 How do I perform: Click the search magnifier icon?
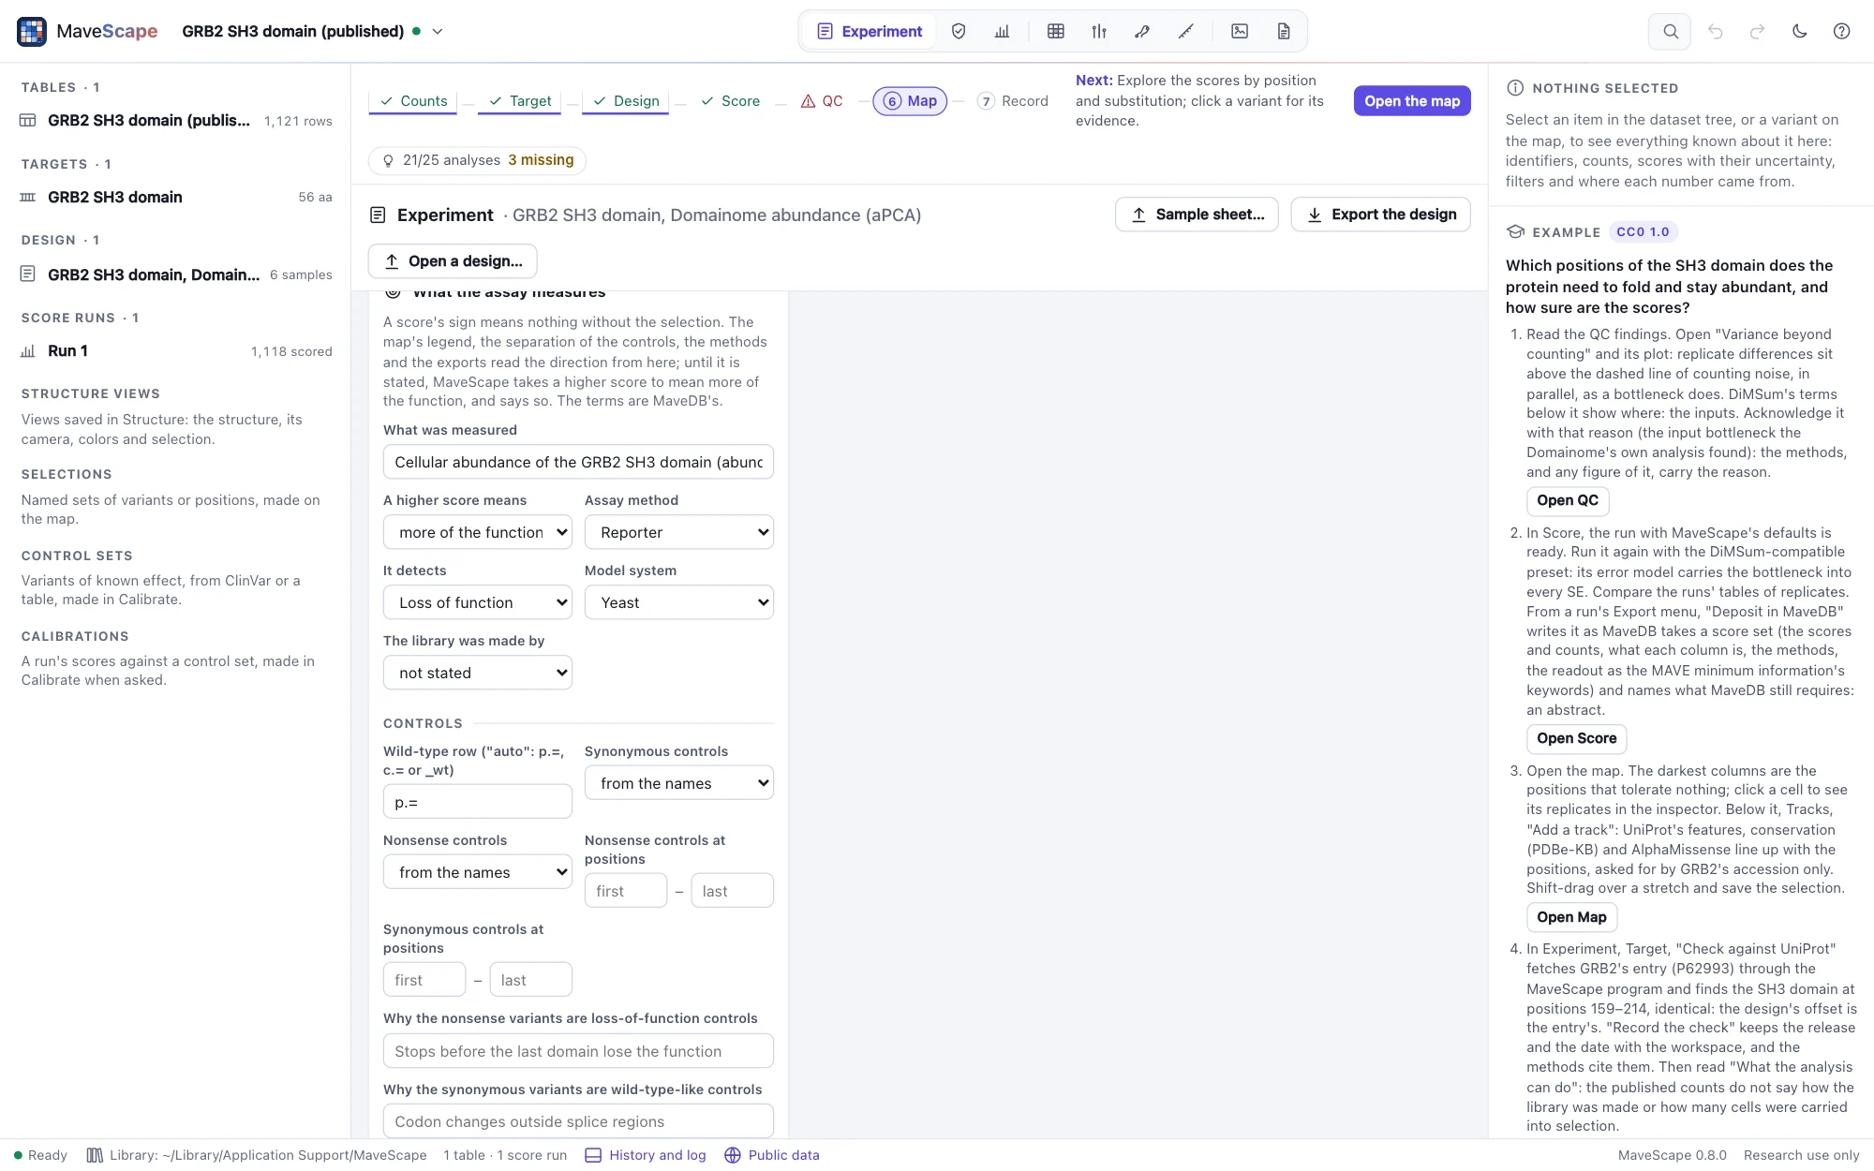tap(1670, 31)
